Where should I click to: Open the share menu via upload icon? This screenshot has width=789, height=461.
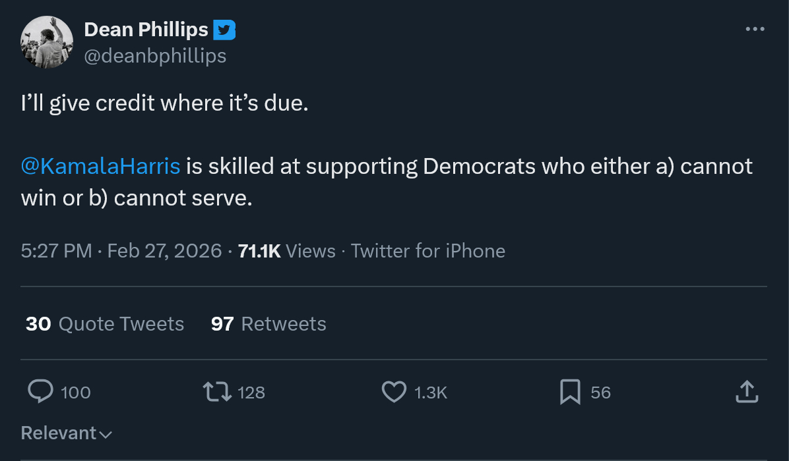coord(746,392)
